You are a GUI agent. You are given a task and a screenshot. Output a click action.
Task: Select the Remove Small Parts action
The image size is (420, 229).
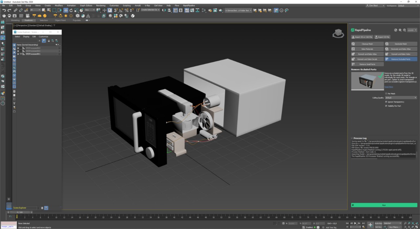click(367, 64)
